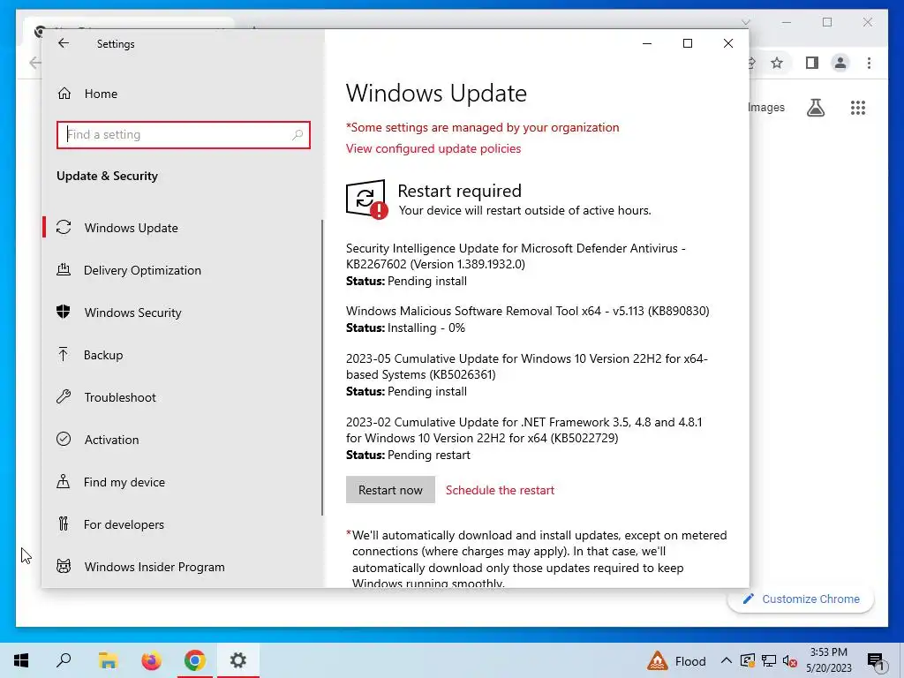Image resolution: width=904 pixels, height=678 pixels.
Task: Expand the hidden system tray icons chevron
Action: 727,660
